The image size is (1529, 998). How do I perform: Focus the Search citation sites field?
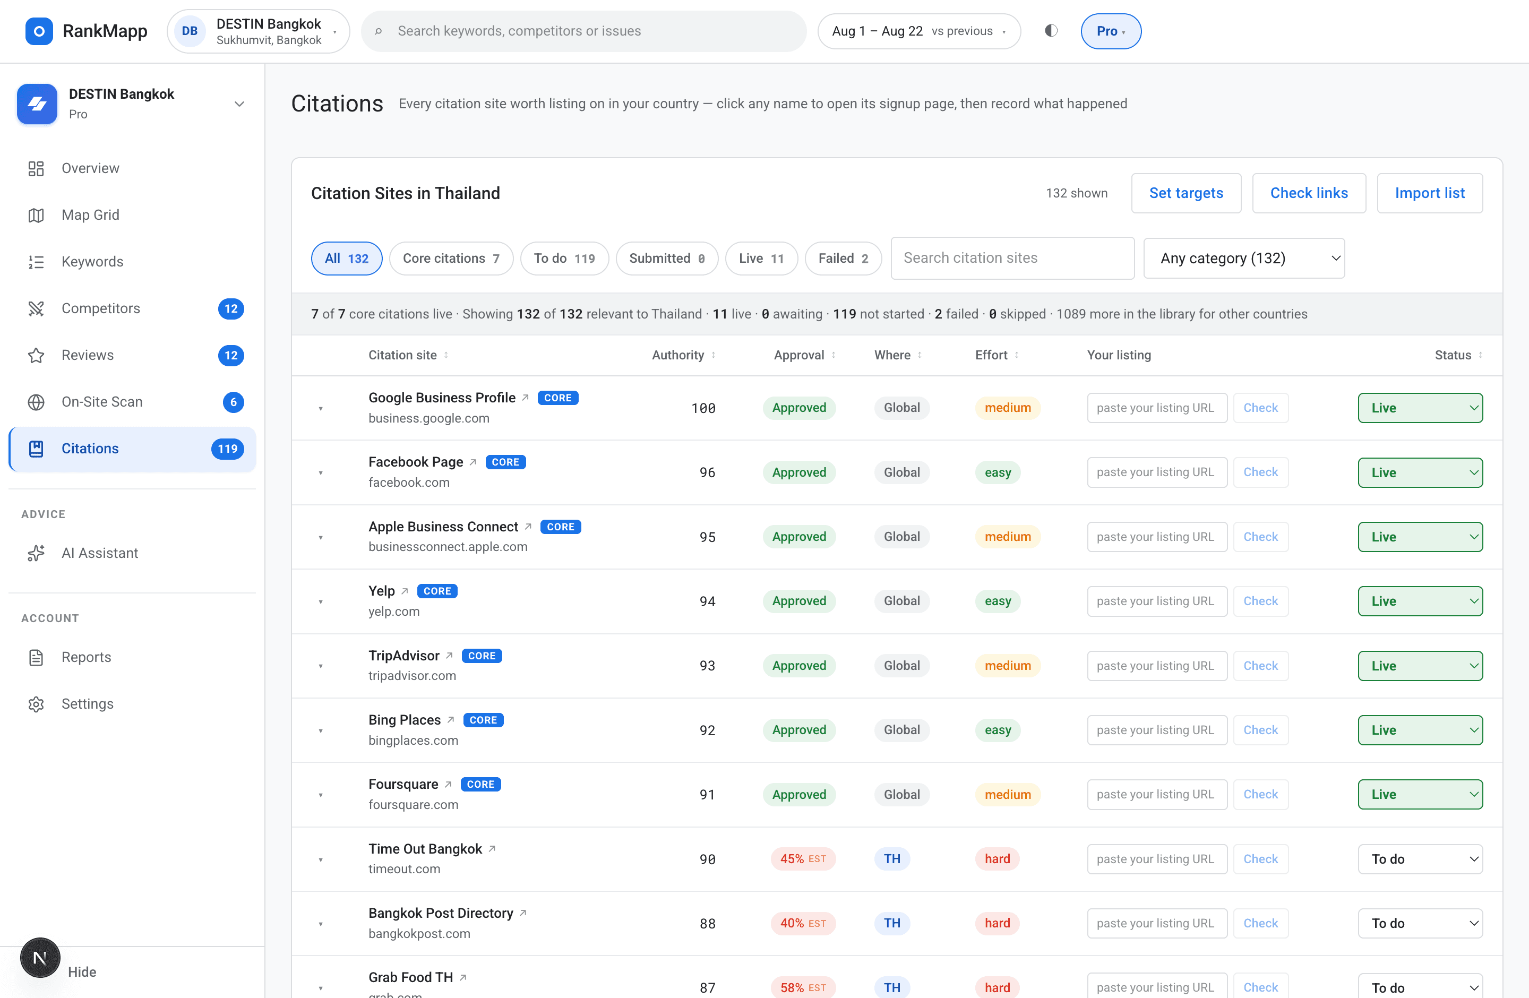tap(1012, 258)
